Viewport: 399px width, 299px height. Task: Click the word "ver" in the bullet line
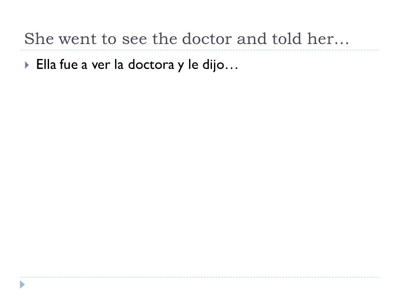101,65
